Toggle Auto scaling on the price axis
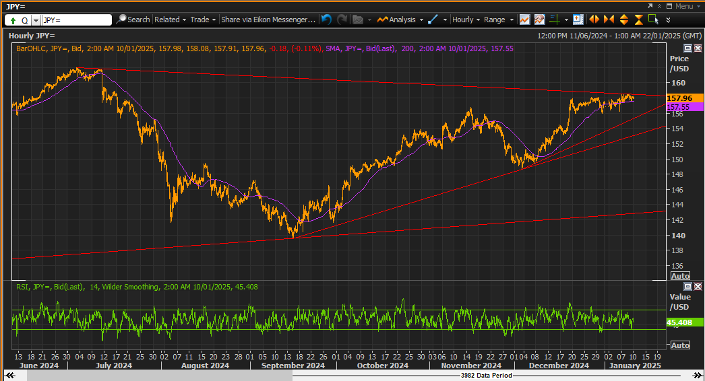This screenshot has width=705, height=381. (x=680, y=276)
